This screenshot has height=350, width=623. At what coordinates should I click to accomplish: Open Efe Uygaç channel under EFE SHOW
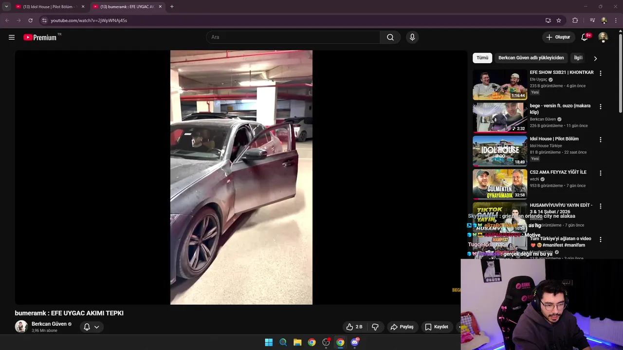click(538, 80)
